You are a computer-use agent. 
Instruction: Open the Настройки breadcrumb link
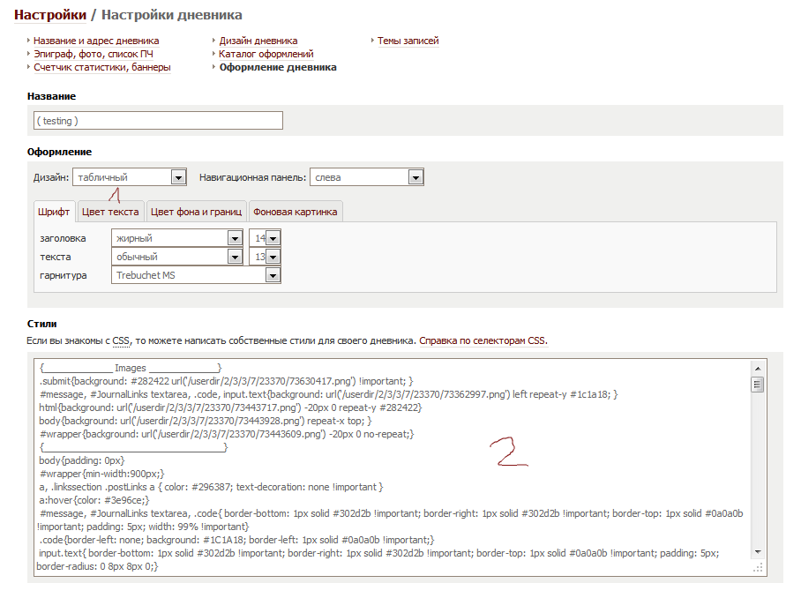point(50,15)
